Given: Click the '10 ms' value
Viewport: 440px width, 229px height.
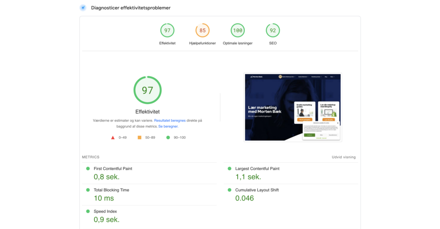Looking at the screenshot, I should (104, 198).
